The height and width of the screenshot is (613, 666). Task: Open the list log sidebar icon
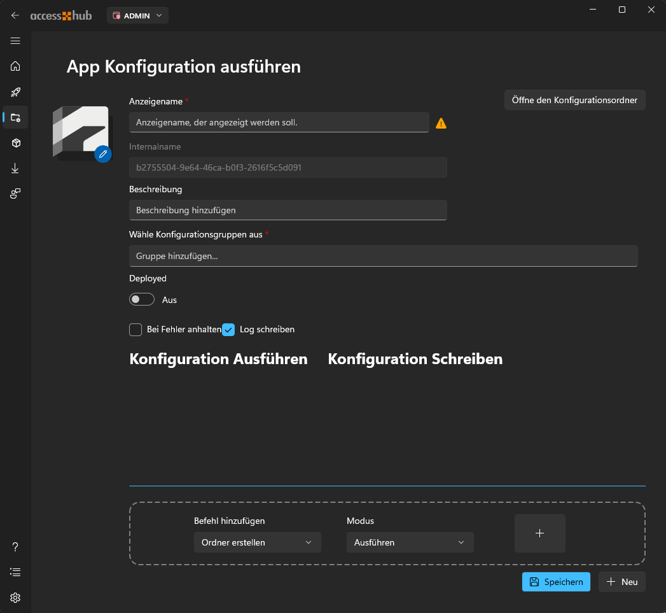click(15, 572)
